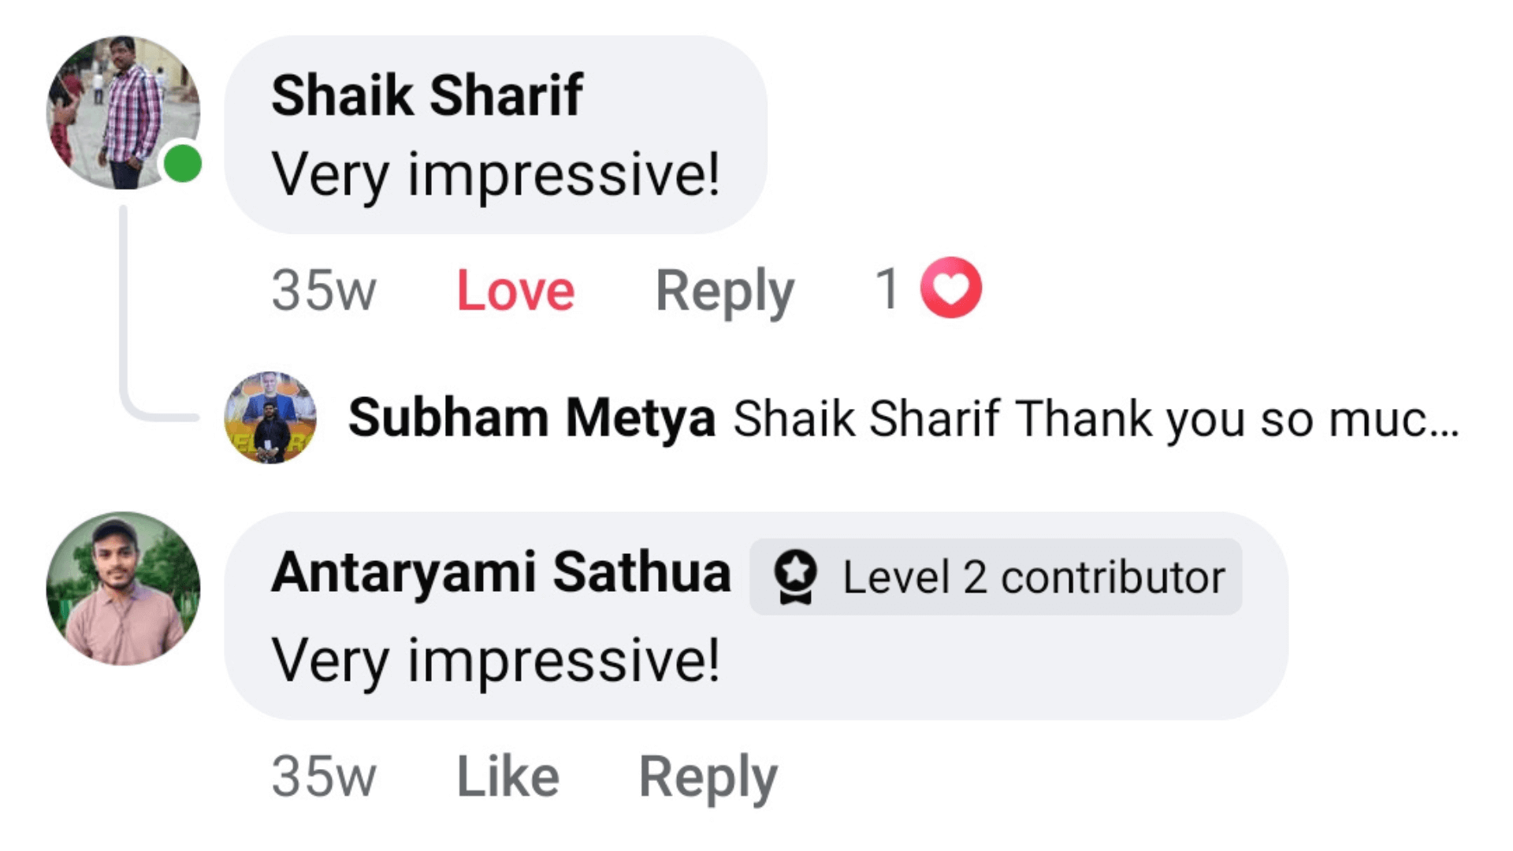This screenshot has height=851, width=1513.
Task: Click the Shaik Sharif mention in Subham's reply
Action: [866, 418]
